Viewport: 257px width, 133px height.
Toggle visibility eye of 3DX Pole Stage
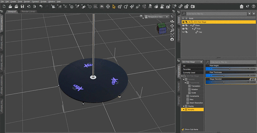[183, 22]
